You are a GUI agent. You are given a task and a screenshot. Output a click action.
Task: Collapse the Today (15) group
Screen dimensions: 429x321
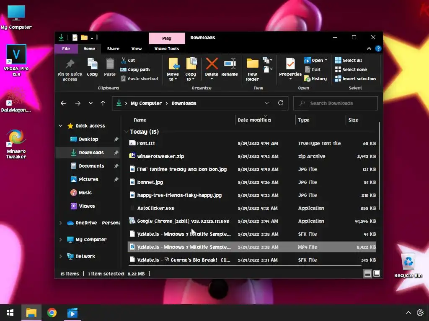coord(126,132)
